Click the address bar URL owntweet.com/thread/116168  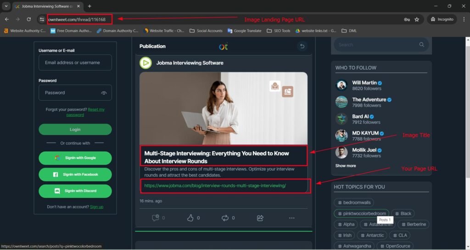coord(77,19)
